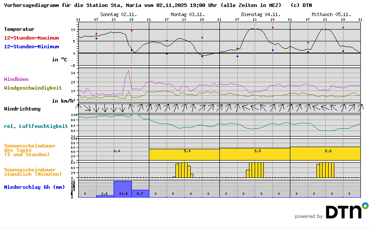Click the 2.6 mm precipitation bar
Viewport: 370px width, 228px height.
pos(105,196)
